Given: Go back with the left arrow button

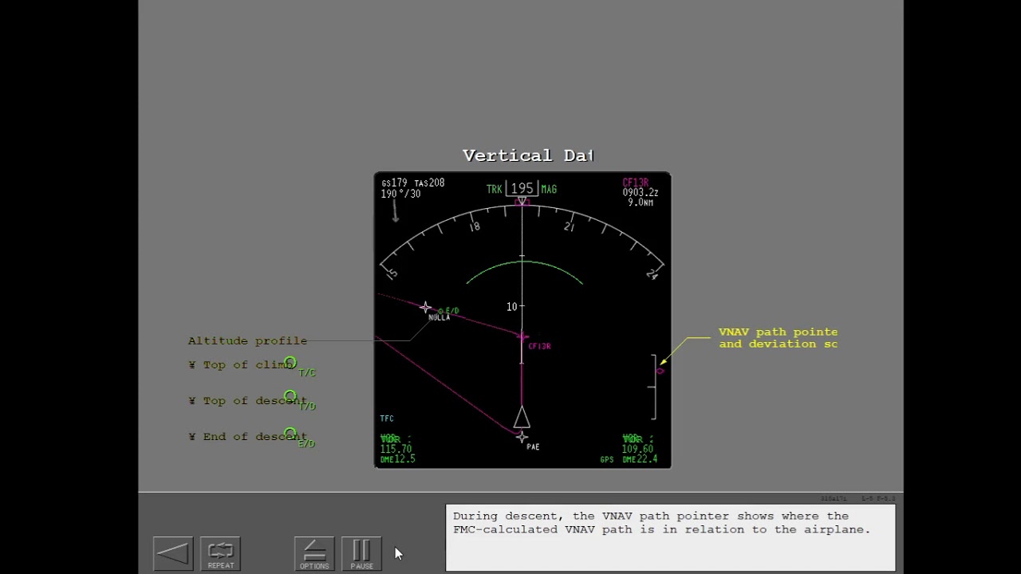Looking at the screenshot, I should 173,553.
